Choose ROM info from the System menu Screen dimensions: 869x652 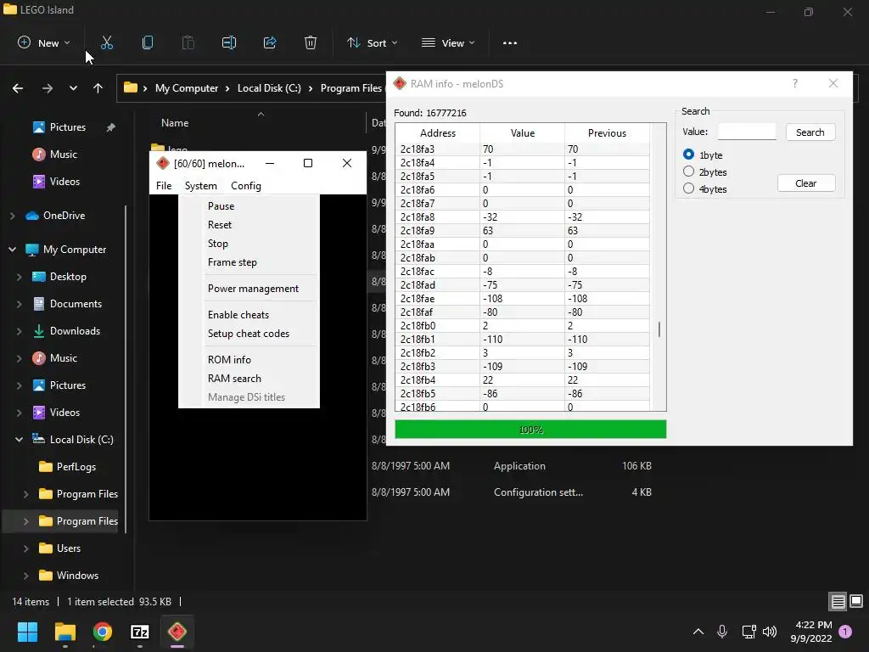(229, 360)
